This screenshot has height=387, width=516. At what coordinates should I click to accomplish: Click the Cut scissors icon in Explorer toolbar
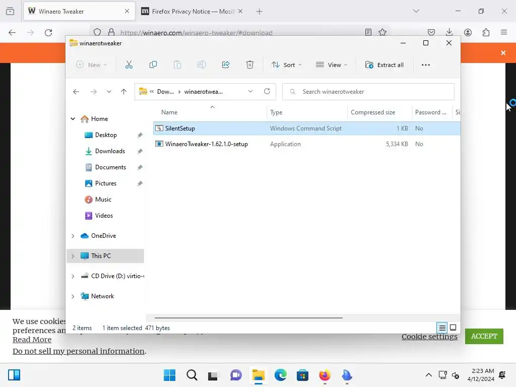(128, 65)
